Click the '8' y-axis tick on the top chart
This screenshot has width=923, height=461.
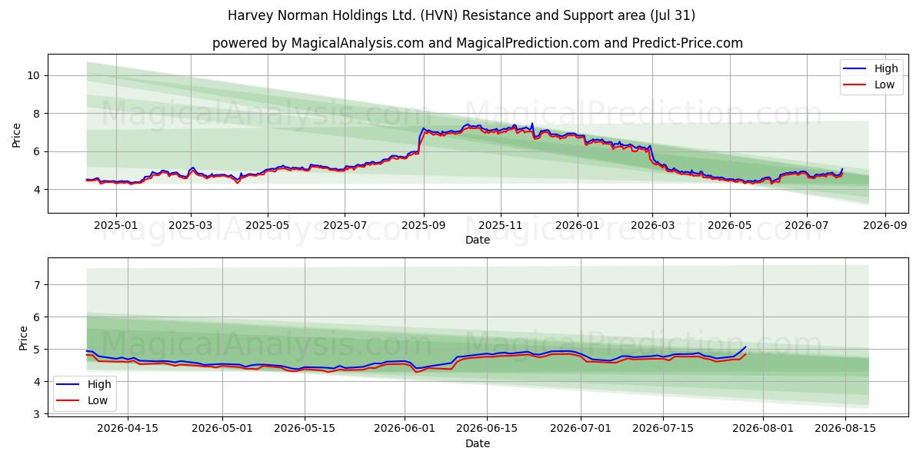[x=36, y=114]
